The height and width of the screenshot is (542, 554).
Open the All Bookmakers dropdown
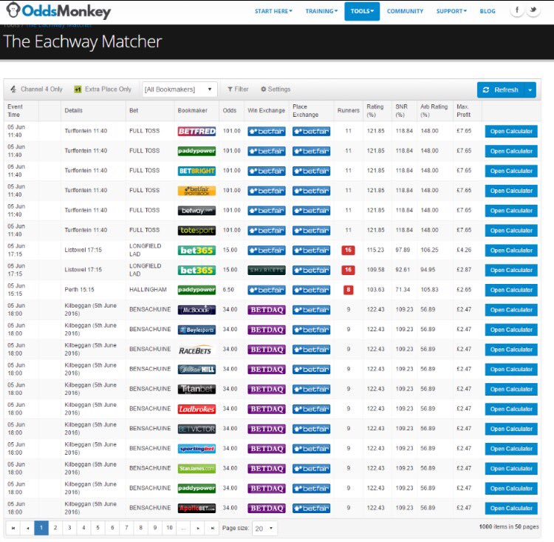pos(179,89)
